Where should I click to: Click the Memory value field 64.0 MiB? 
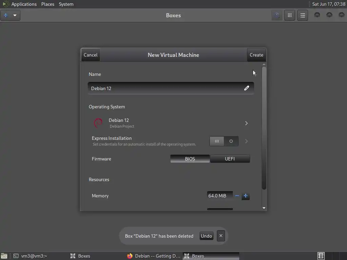220,196
